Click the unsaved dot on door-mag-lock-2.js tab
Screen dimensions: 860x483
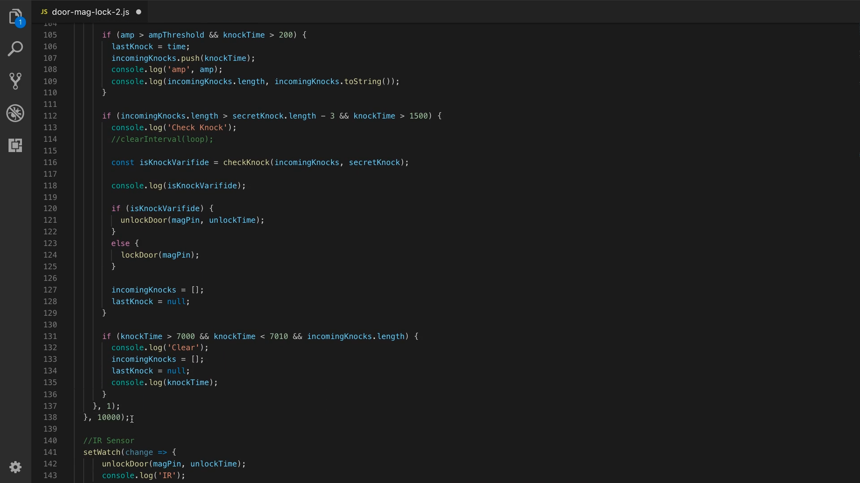(139, 12)
